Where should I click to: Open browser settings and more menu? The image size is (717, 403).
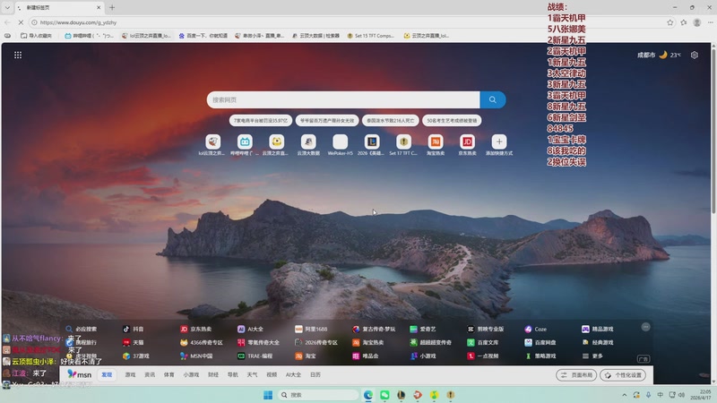pos(710,22)
